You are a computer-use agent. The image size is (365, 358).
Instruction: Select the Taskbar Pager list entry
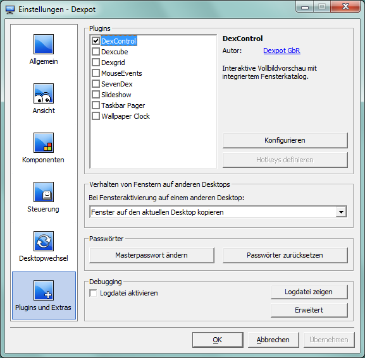point(123,105)
